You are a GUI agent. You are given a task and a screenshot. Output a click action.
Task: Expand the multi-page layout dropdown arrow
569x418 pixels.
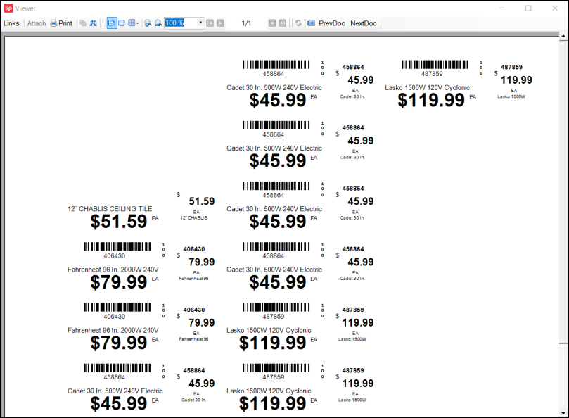[138, 23]
